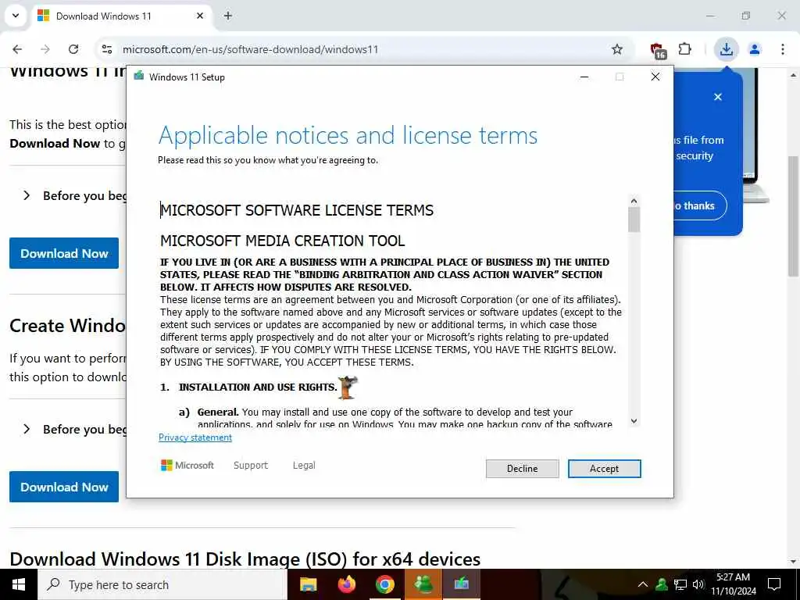Open the green people app in taskbar
Screen dimensions: 800x600
click(423, 584)
